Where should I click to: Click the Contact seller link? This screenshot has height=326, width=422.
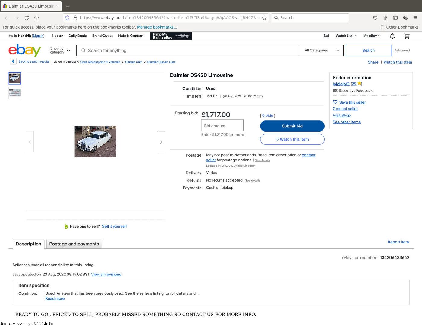coord(345,109)
